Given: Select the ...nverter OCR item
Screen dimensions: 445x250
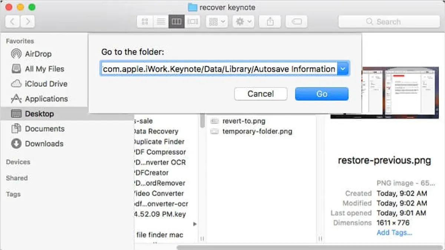Looking at the screenshot, I should (160, 162).
